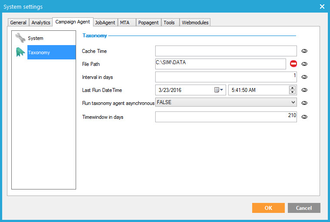Screen dimensions: 330x222
Task: Click the red error icon beside File Path
Action: click(x=293, y=64)
